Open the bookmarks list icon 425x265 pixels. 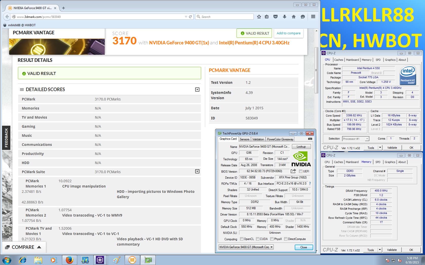(x=267, y=17)
